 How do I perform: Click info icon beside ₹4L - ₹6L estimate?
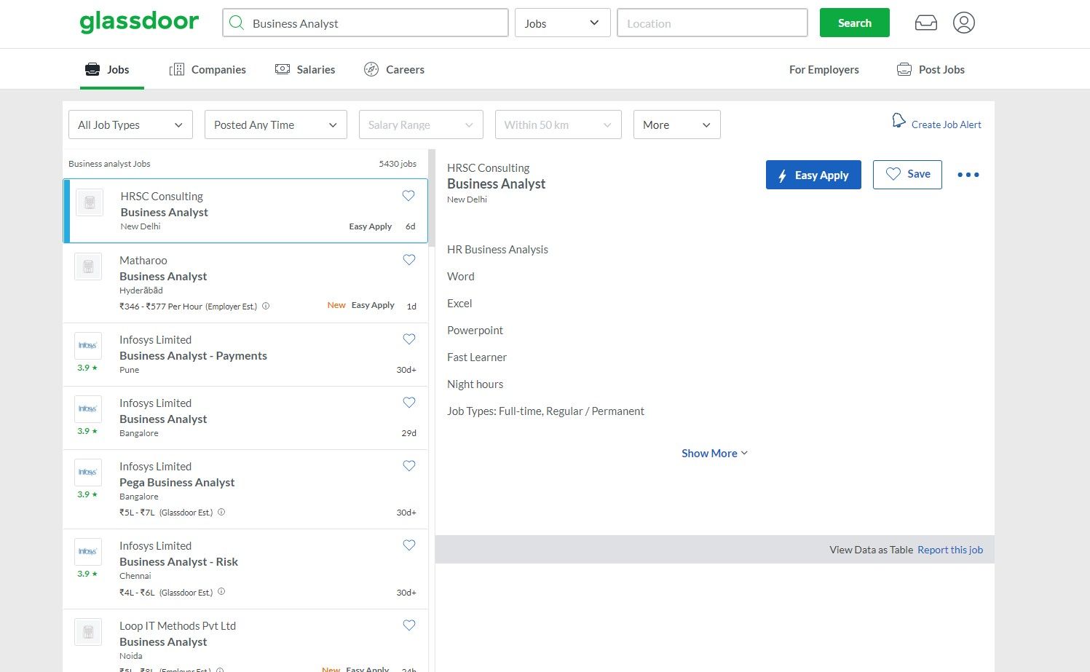click(x=221, y=591)
